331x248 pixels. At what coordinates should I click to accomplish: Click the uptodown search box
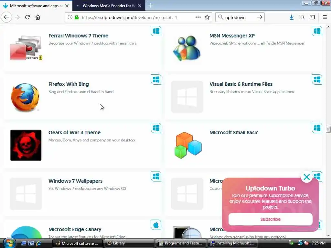(x=240, y=17)
